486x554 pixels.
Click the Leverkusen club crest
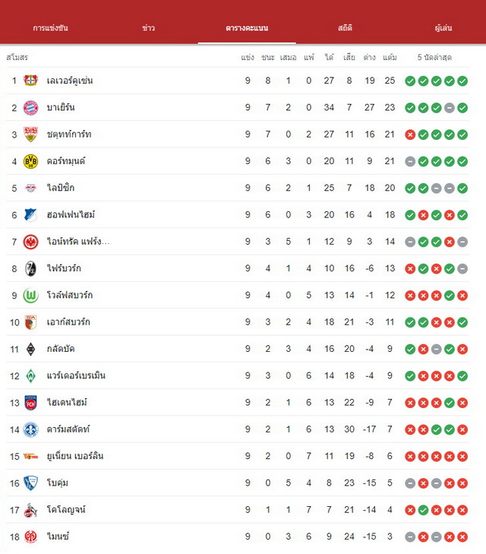click(30, 81)
